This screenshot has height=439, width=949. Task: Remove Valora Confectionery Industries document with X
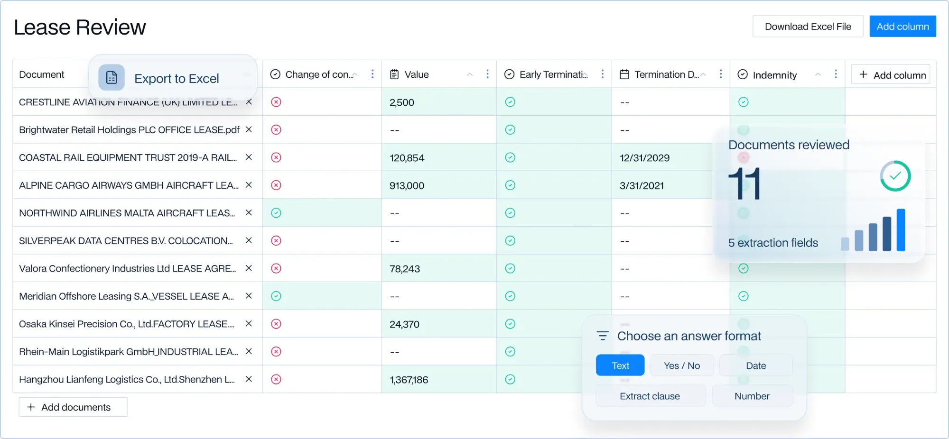(x=249, y=268)
